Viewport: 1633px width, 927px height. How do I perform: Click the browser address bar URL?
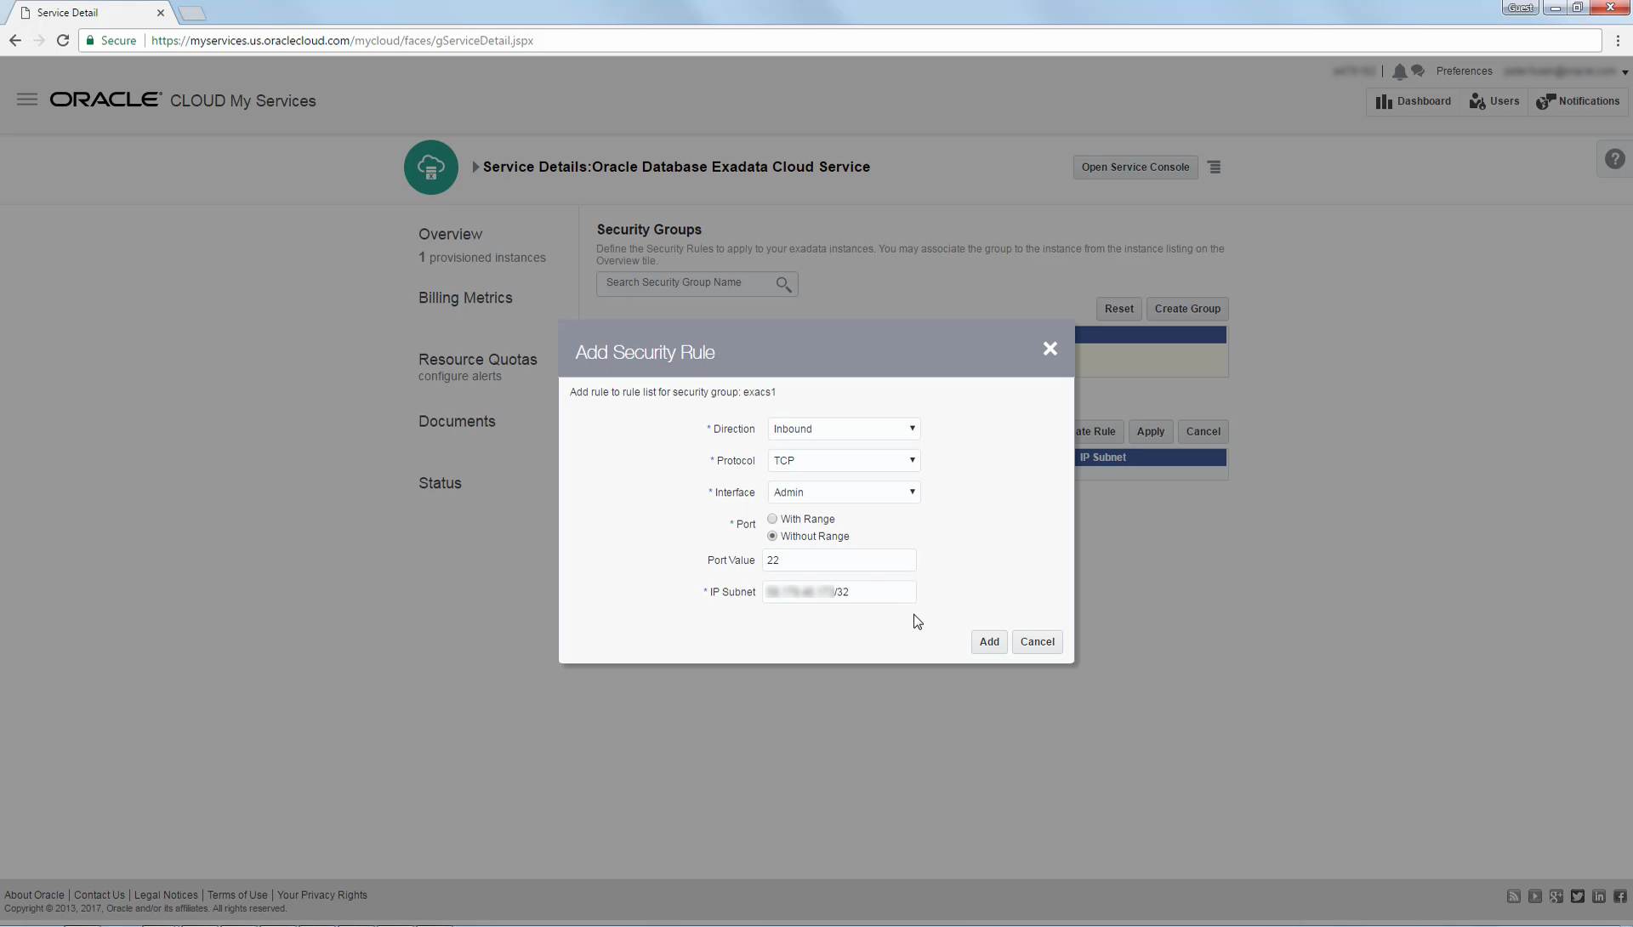tap(342, 41)
